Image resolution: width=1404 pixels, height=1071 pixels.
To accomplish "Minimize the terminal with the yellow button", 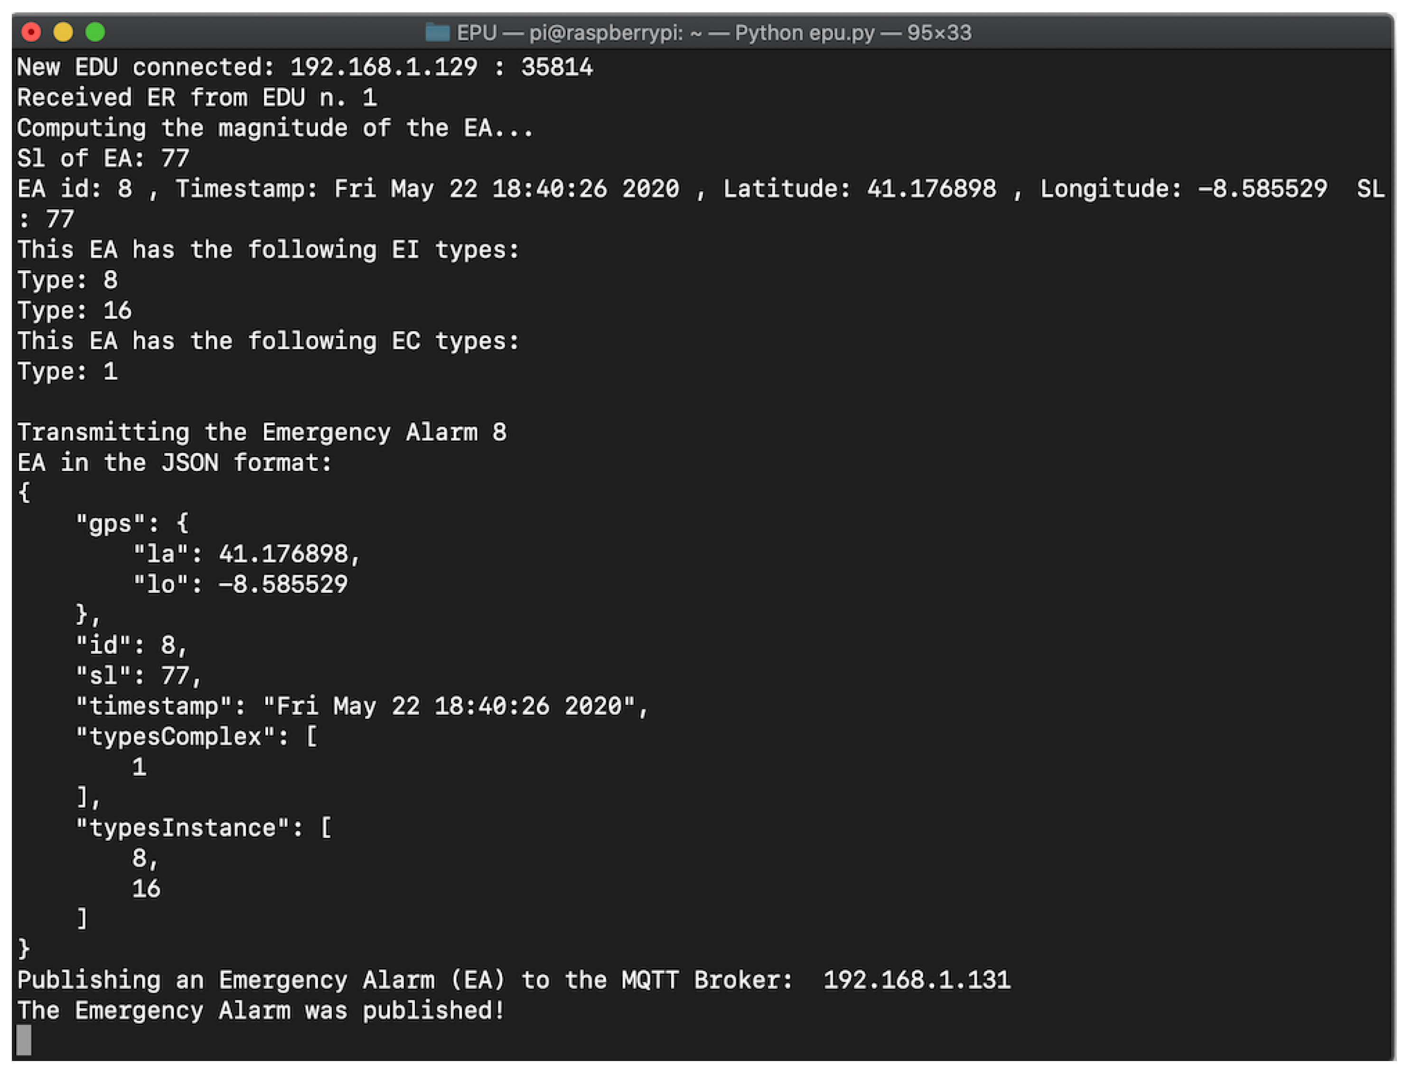I will (x=63, y=32).
